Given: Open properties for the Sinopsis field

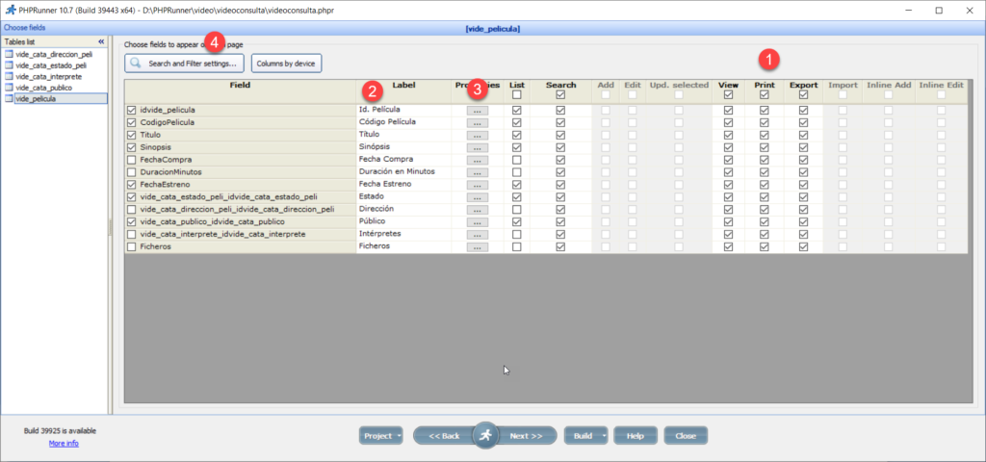Looking at the screenshot, I should pos(477,148).
